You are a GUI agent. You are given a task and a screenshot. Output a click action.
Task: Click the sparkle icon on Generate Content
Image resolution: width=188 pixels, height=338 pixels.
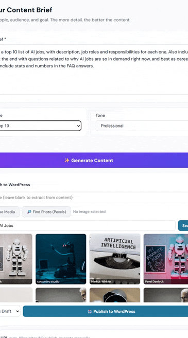[x=67, y=161]
